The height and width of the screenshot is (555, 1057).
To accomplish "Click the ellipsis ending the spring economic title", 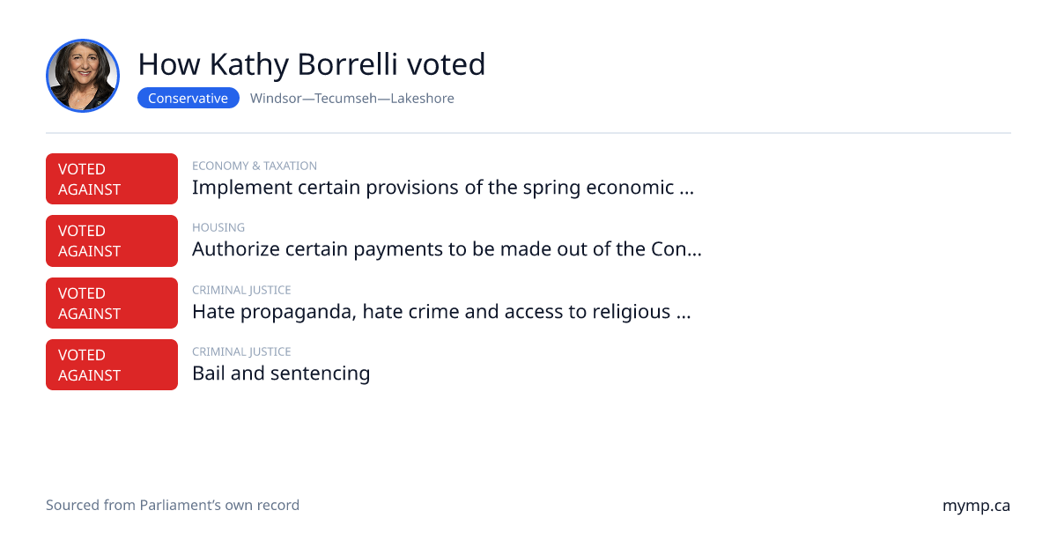I will tap(687, 189).
